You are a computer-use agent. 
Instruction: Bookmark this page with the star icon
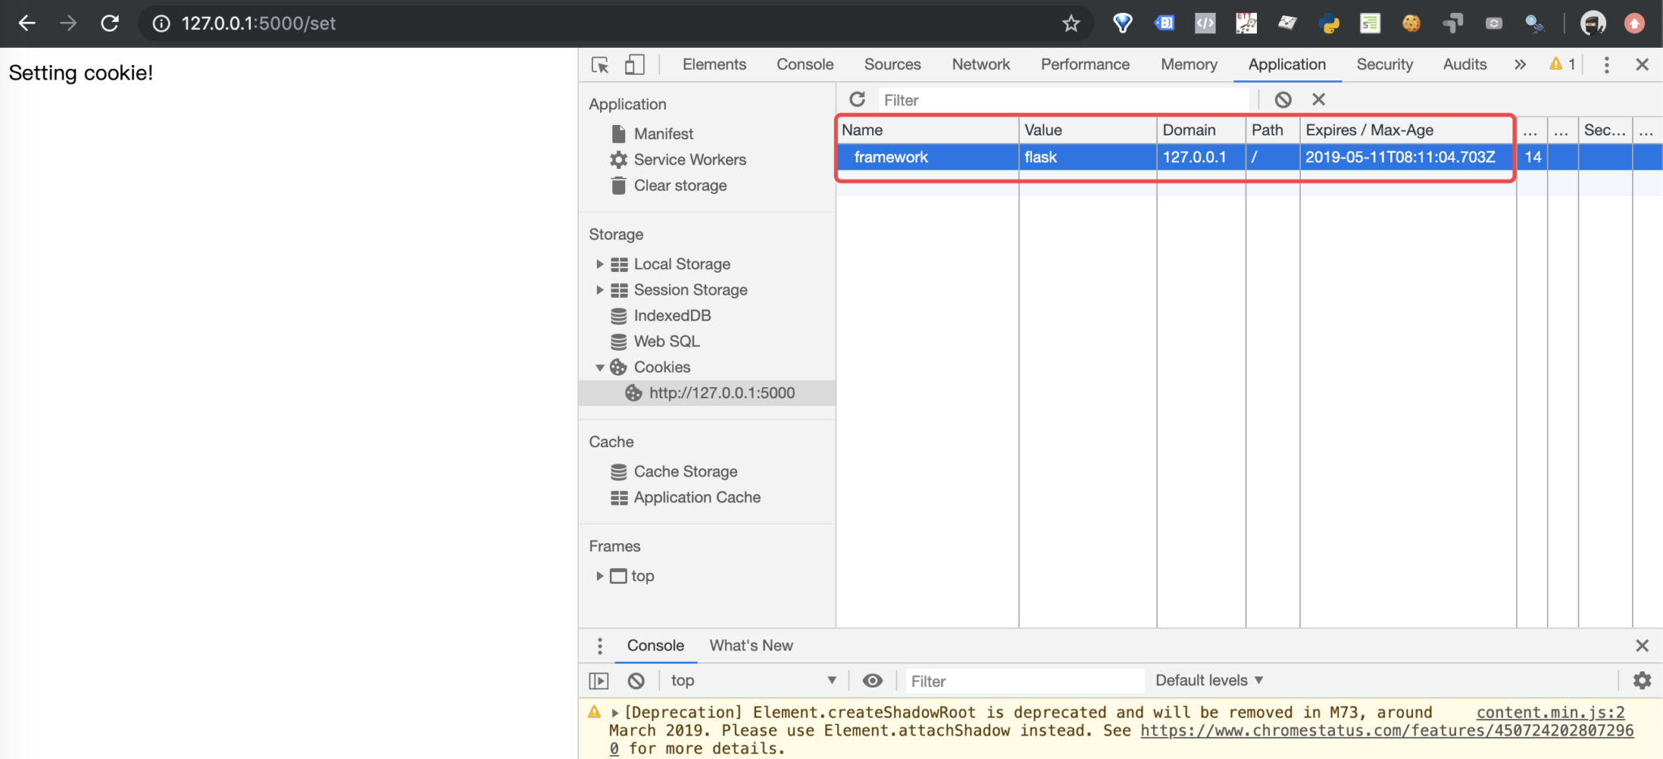click(x=1071, y=24)
